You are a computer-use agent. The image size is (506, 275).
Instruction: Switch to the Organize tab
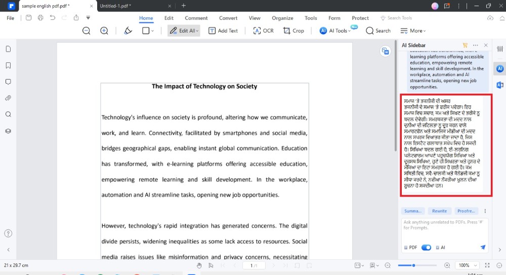click(x=282, y=18)
